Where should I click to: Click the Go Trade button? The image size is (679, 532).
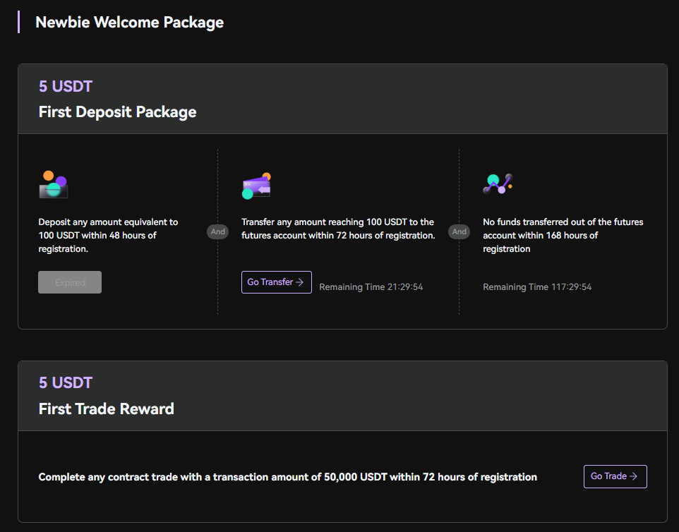[x=615, y=476]
